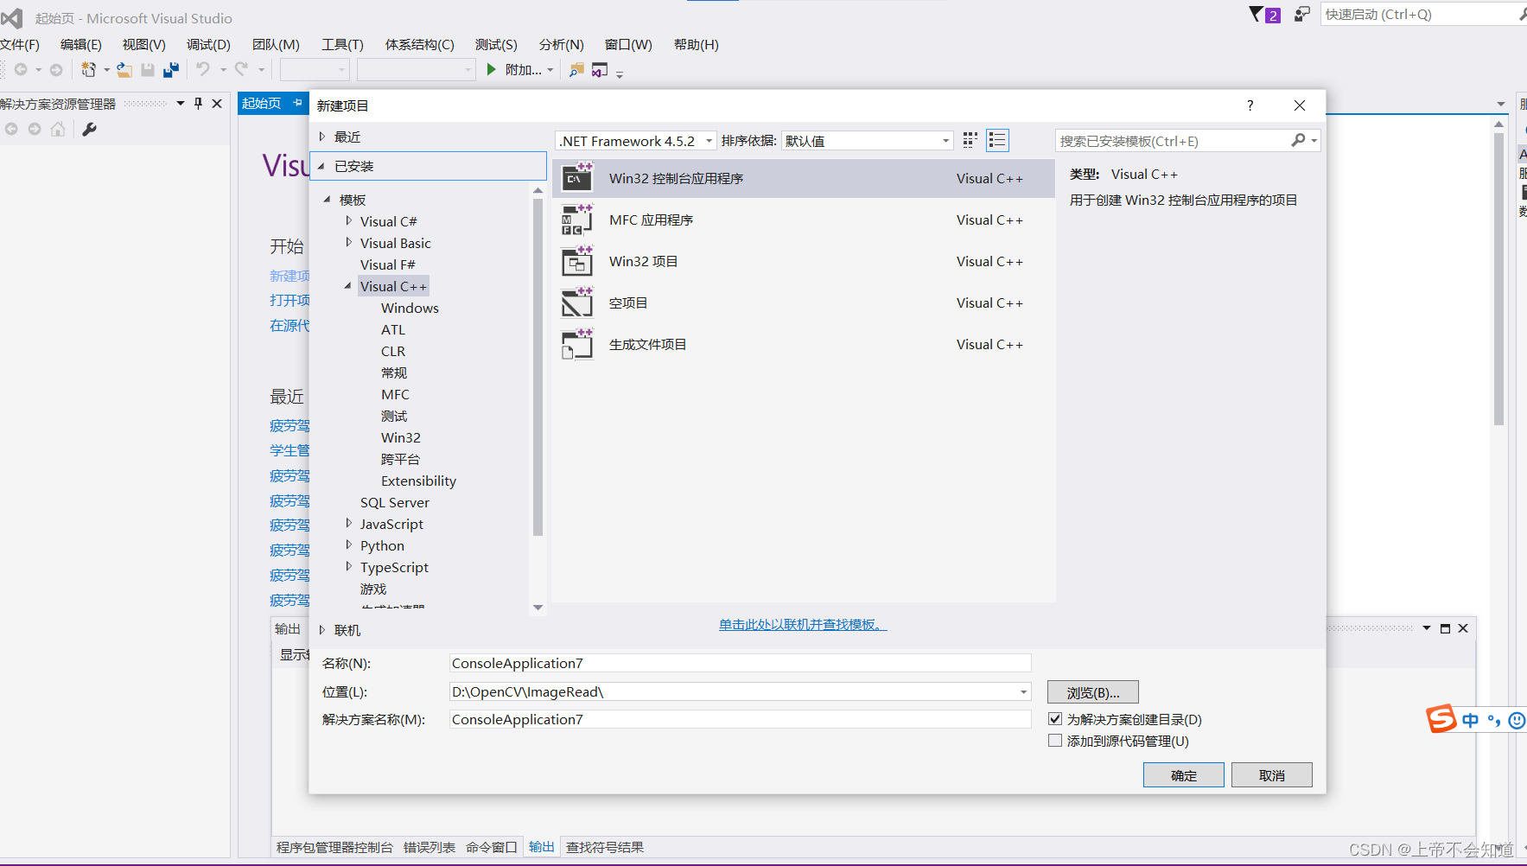
Task: Click the 单击此处以联机并查找模板 link
Action: click(803, 624)
